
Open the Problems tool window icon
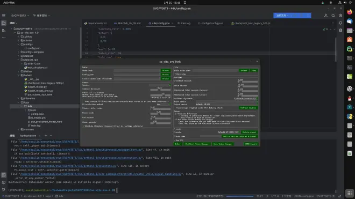click(x=4, y=182)
